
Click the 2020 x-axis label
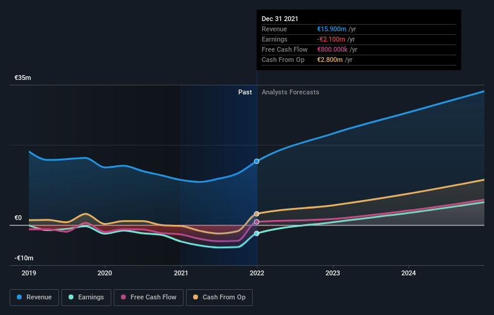(x=105, y=273)
